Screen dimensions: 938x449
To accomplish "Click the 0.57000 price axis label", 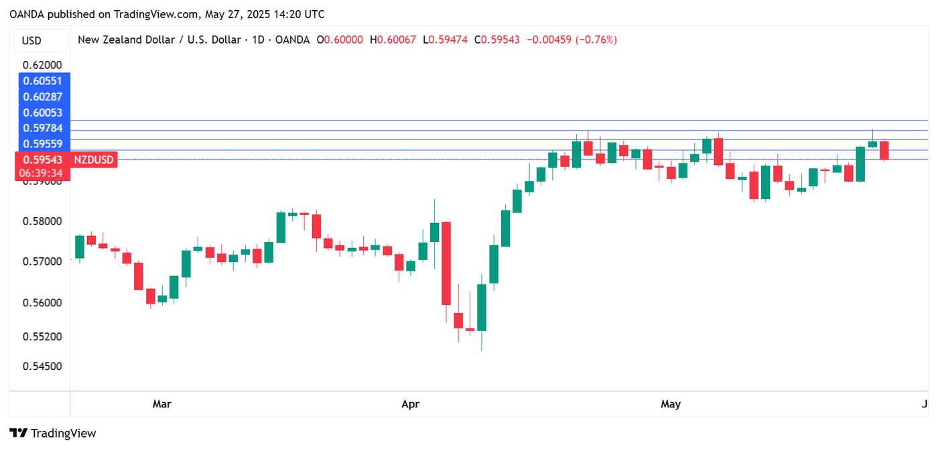I will point(42,261).
